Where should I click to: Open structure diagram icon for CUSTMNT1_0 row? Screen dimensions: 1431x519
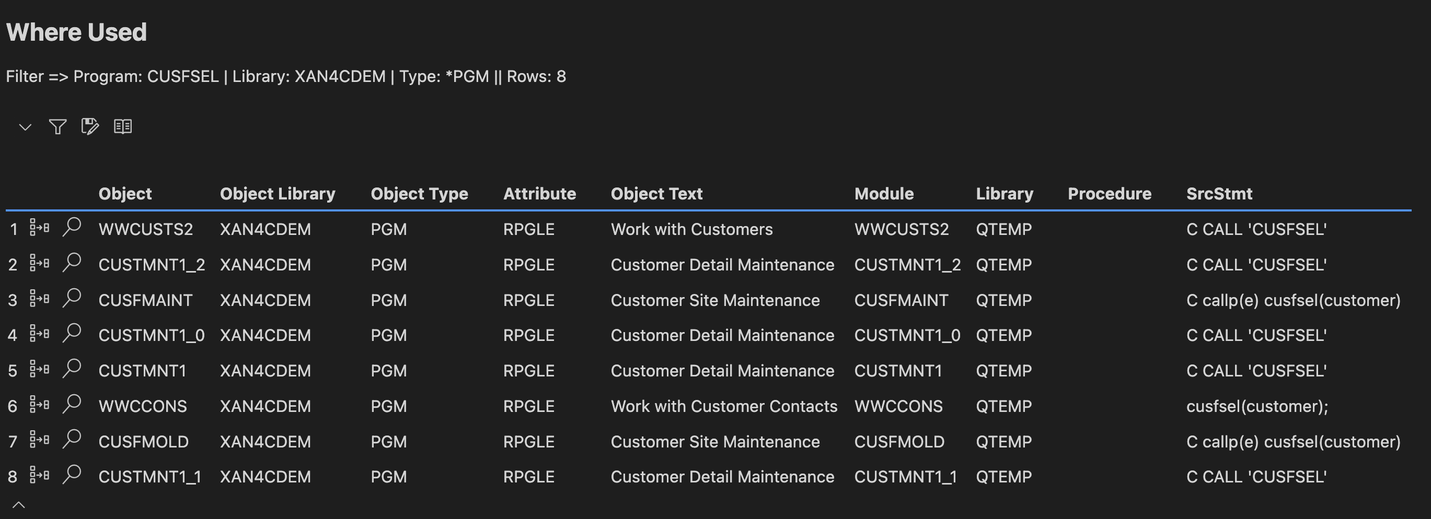click(39, 334)
